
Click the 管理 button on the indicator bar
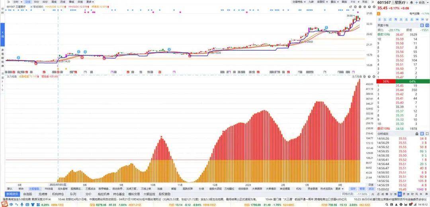tap(362, 188)
